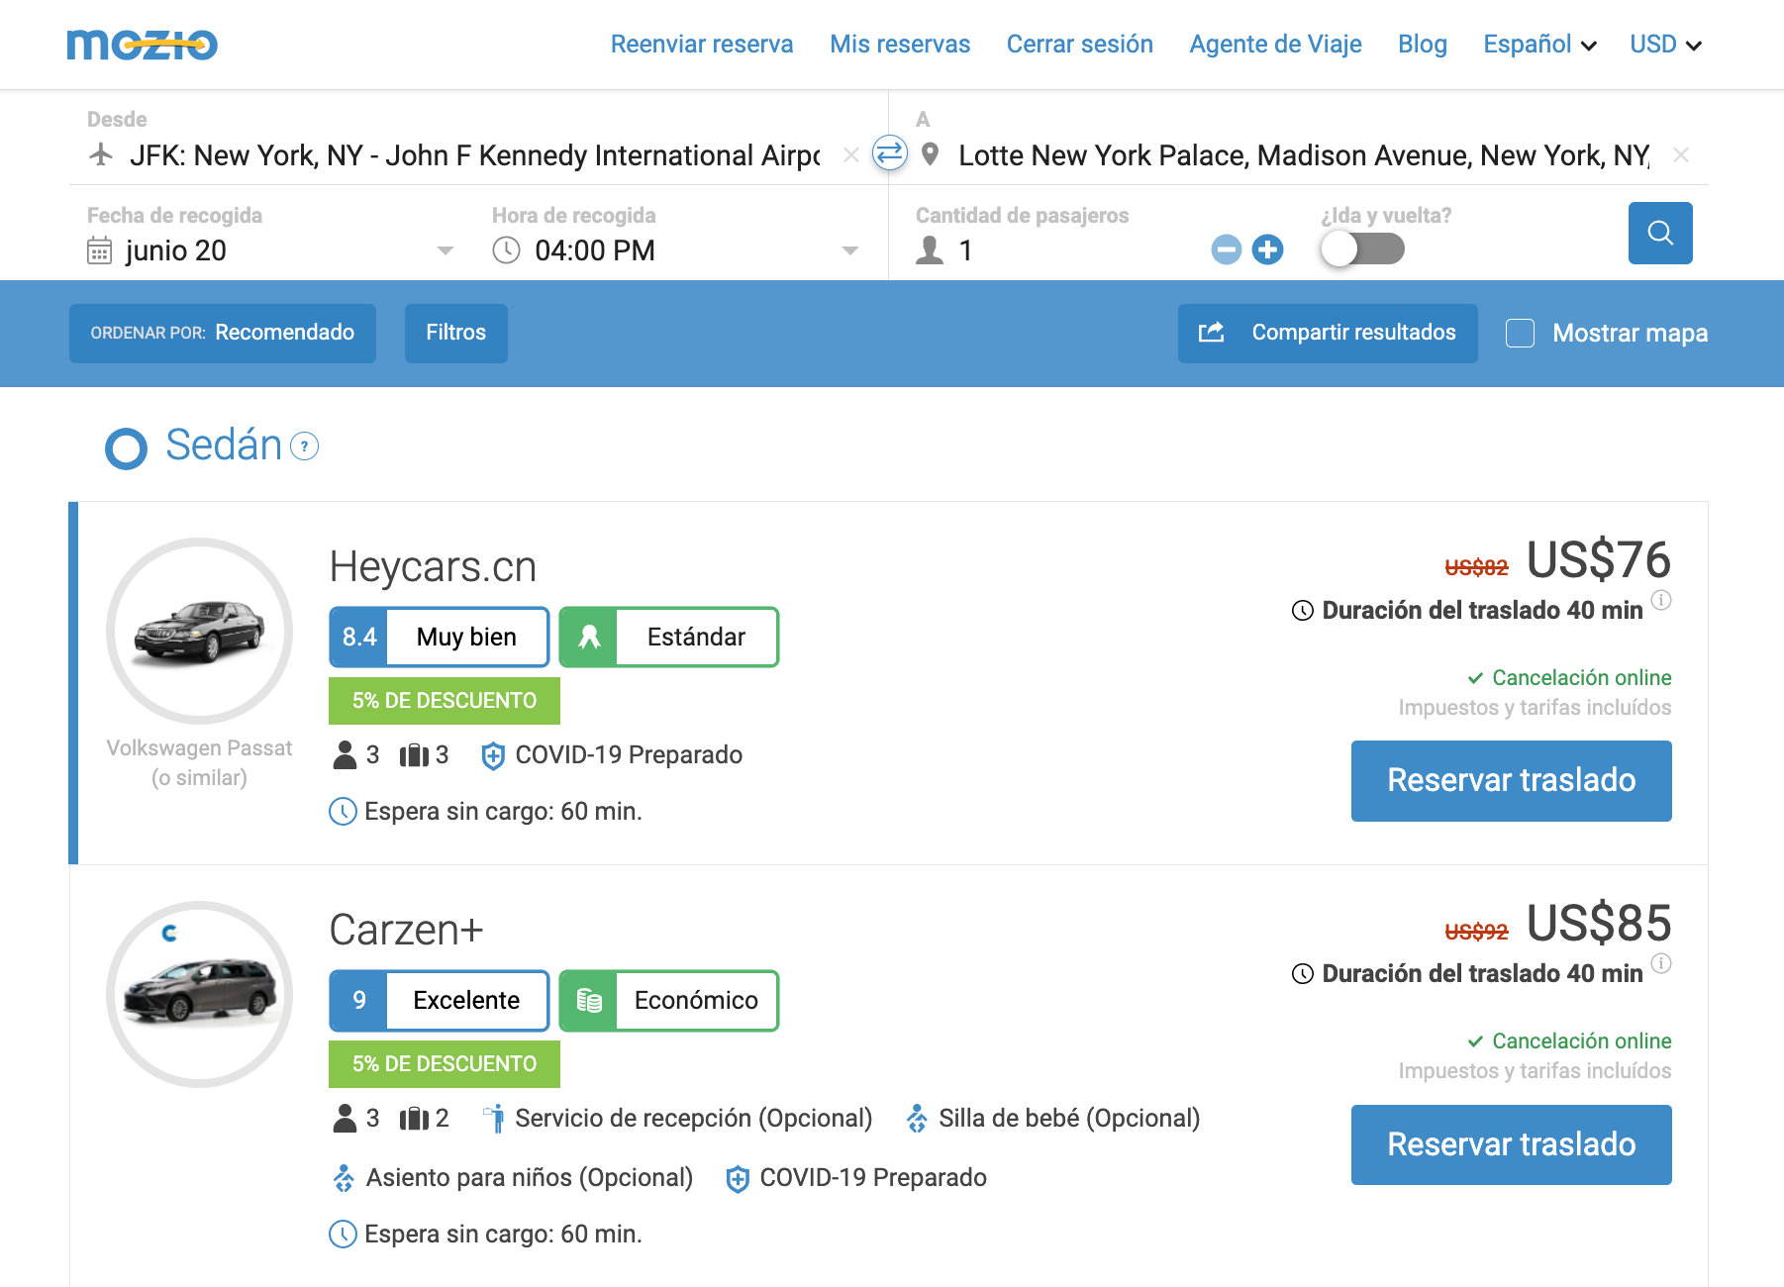Screen dimensions: 1784x1287
Task: Open the Agente de Viaje page
Action: pos(1275,45)
